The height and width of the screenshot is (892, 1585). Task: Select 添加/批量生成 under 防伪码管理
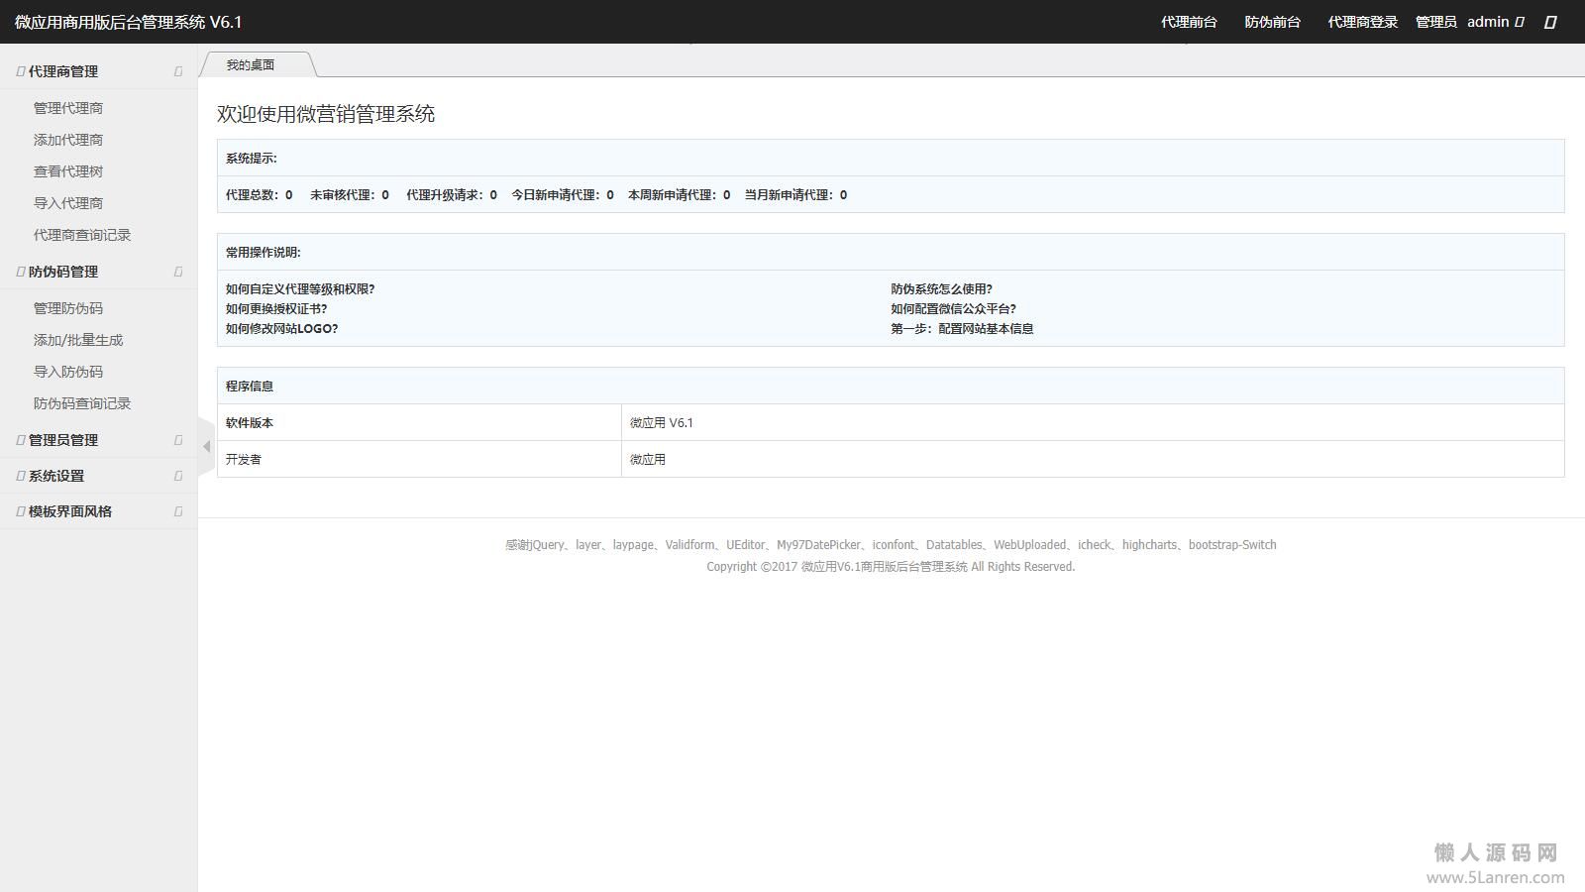78,340
